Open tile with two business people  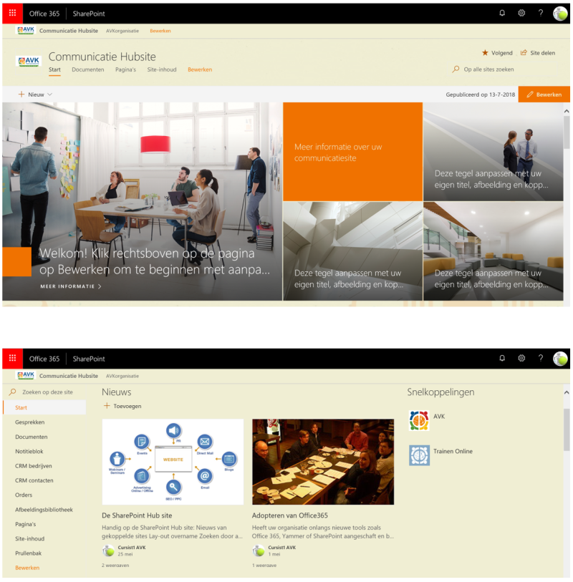tap(493, 152)
